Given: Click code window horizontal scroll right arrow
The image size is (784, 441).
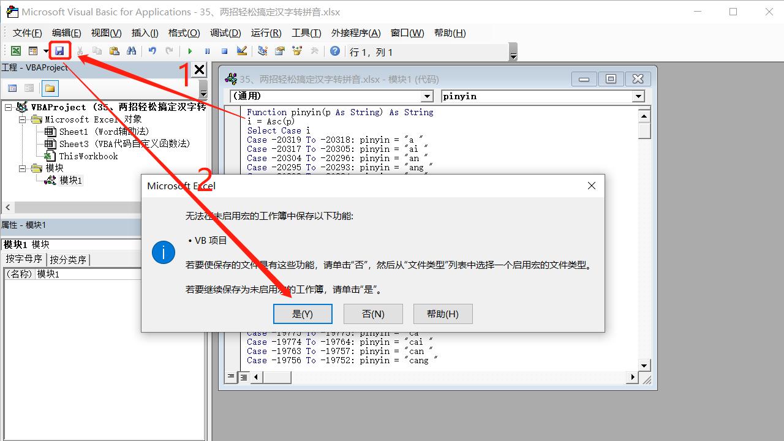Looking at the screenshot, I should click(633, 377).
